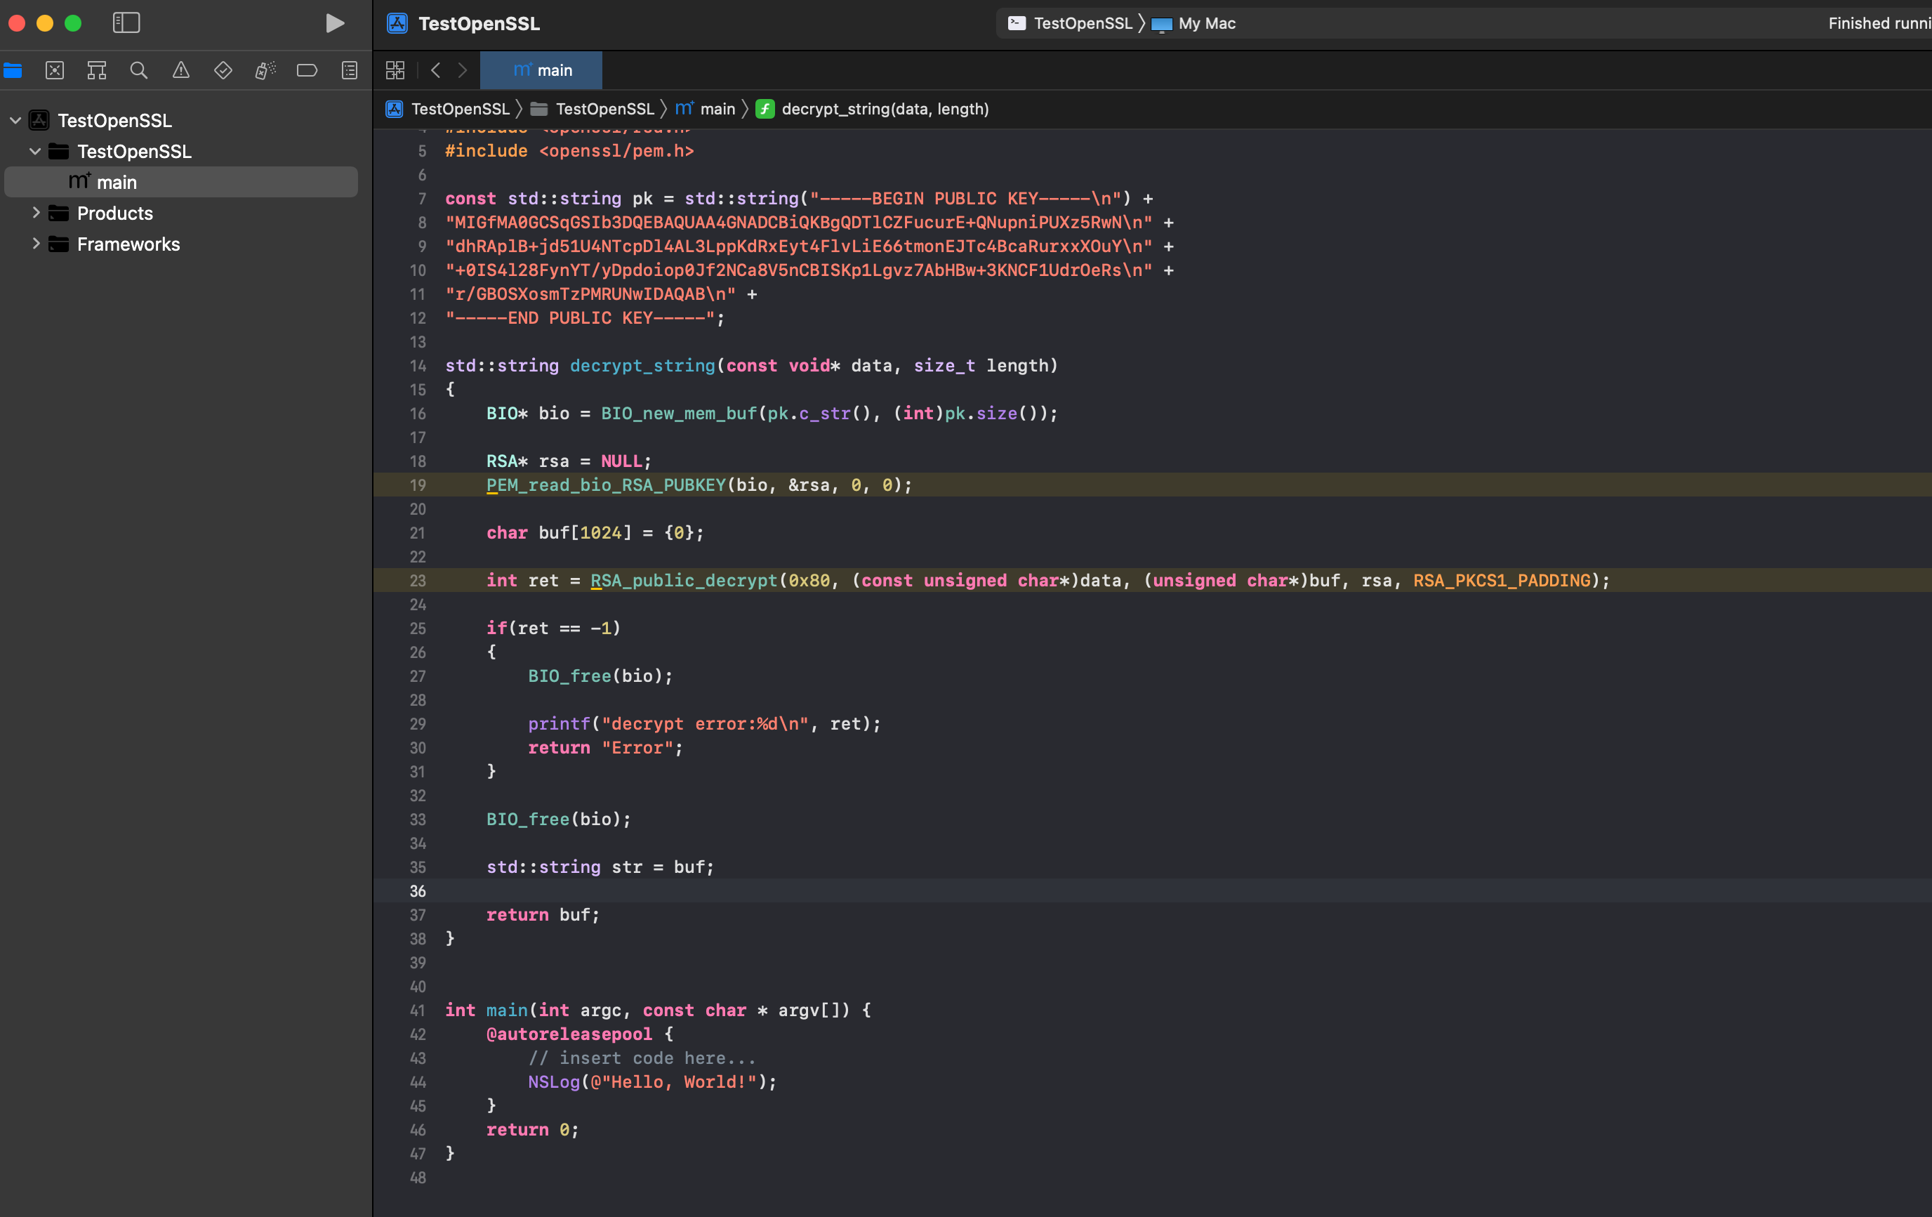Click PEM_read_bio_RSA_PUBKEY function call
Image resolution: width=1932 pixels, height=1217 pixels.
[606, 485]
